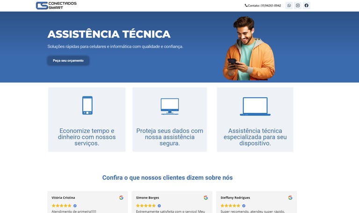The width and height of the screenshot is (359, 213).
Task: Open the Facebook icon in header
Action: pos(306,6)
